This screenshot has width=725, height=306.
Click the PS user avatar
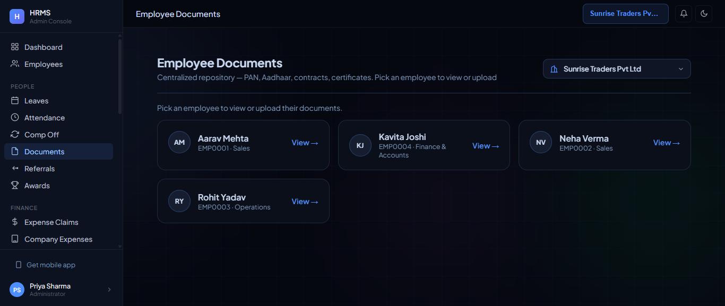coord(17,290)
